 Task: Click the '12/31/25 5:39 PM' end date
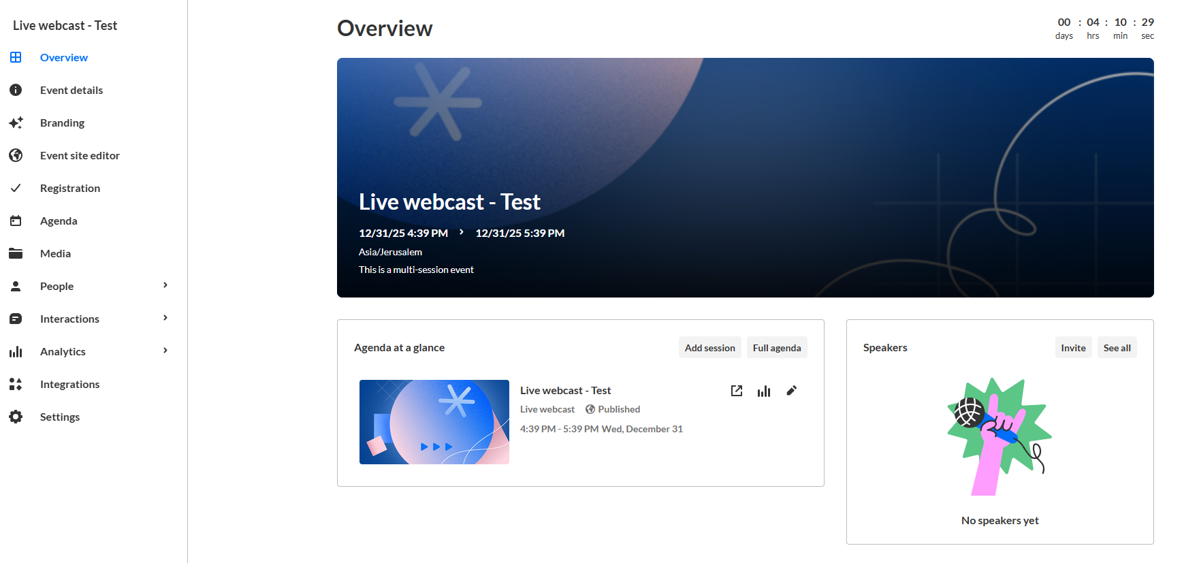click(x=520, y=233)
